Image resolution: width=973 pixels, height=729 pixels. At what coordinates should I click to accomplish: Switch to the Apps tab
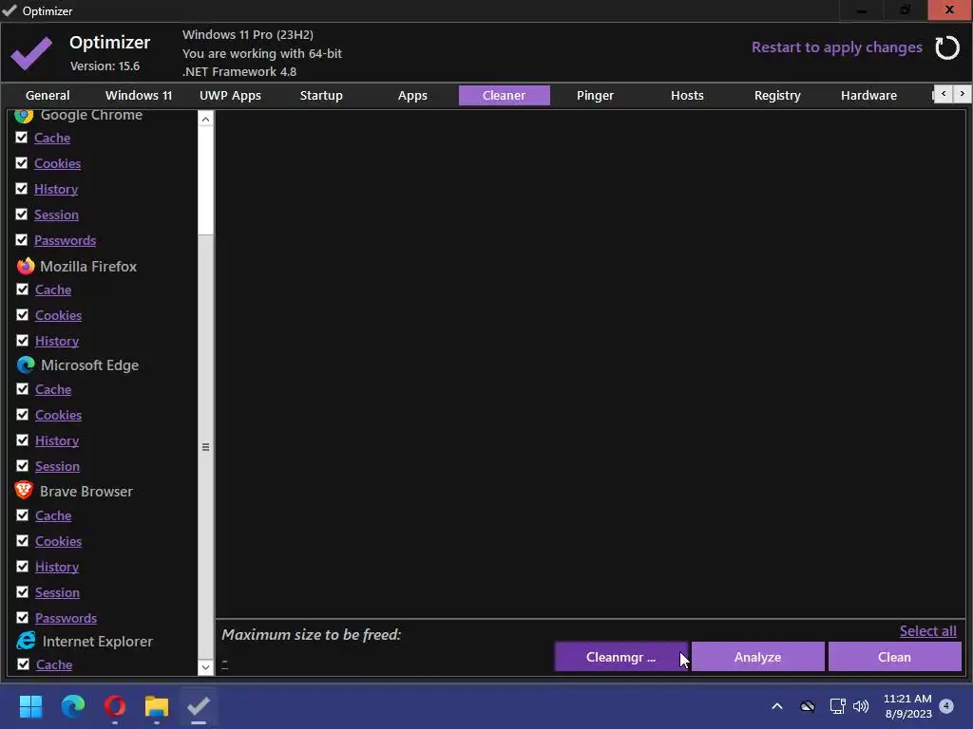[x=412, y=96]
